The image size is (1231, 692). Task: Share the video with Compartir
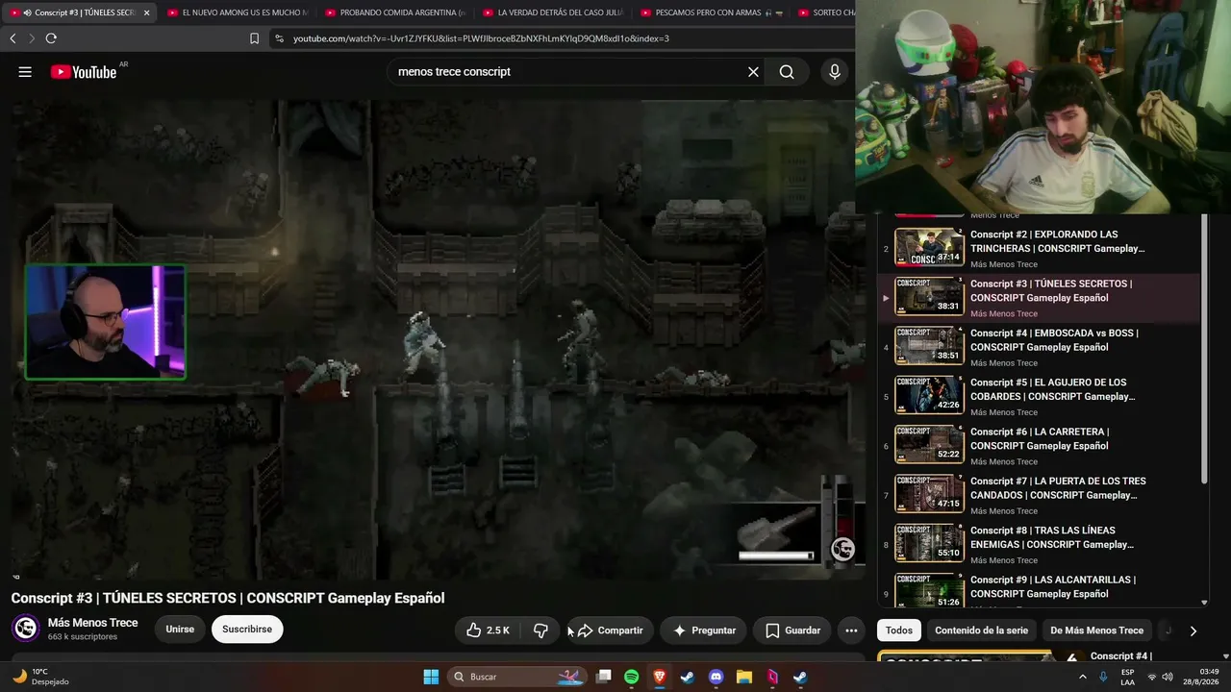tap(610, 630)
